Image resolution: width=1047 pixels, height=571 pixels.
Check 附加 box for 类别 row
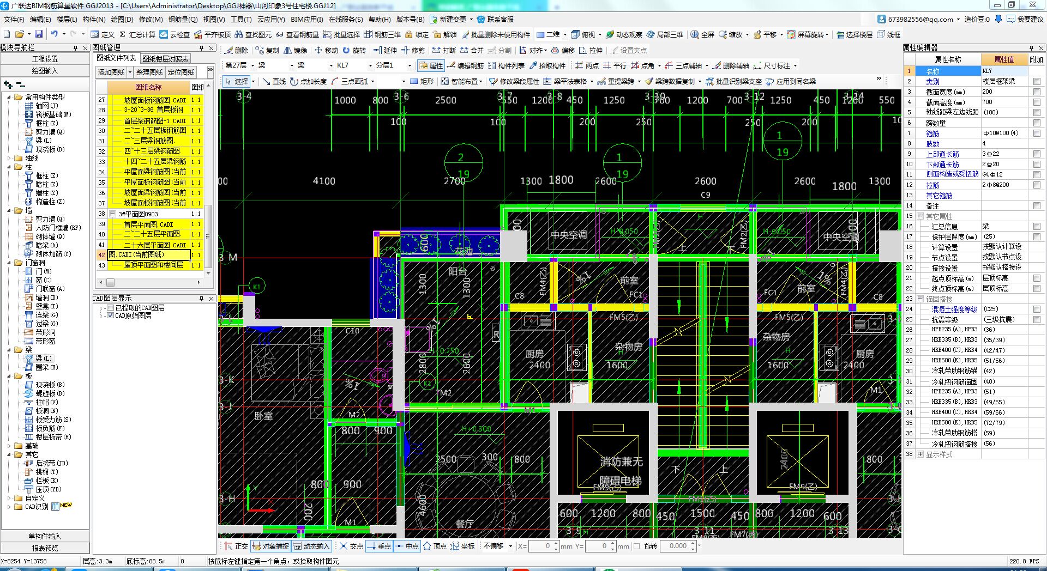pos(1037,81)
